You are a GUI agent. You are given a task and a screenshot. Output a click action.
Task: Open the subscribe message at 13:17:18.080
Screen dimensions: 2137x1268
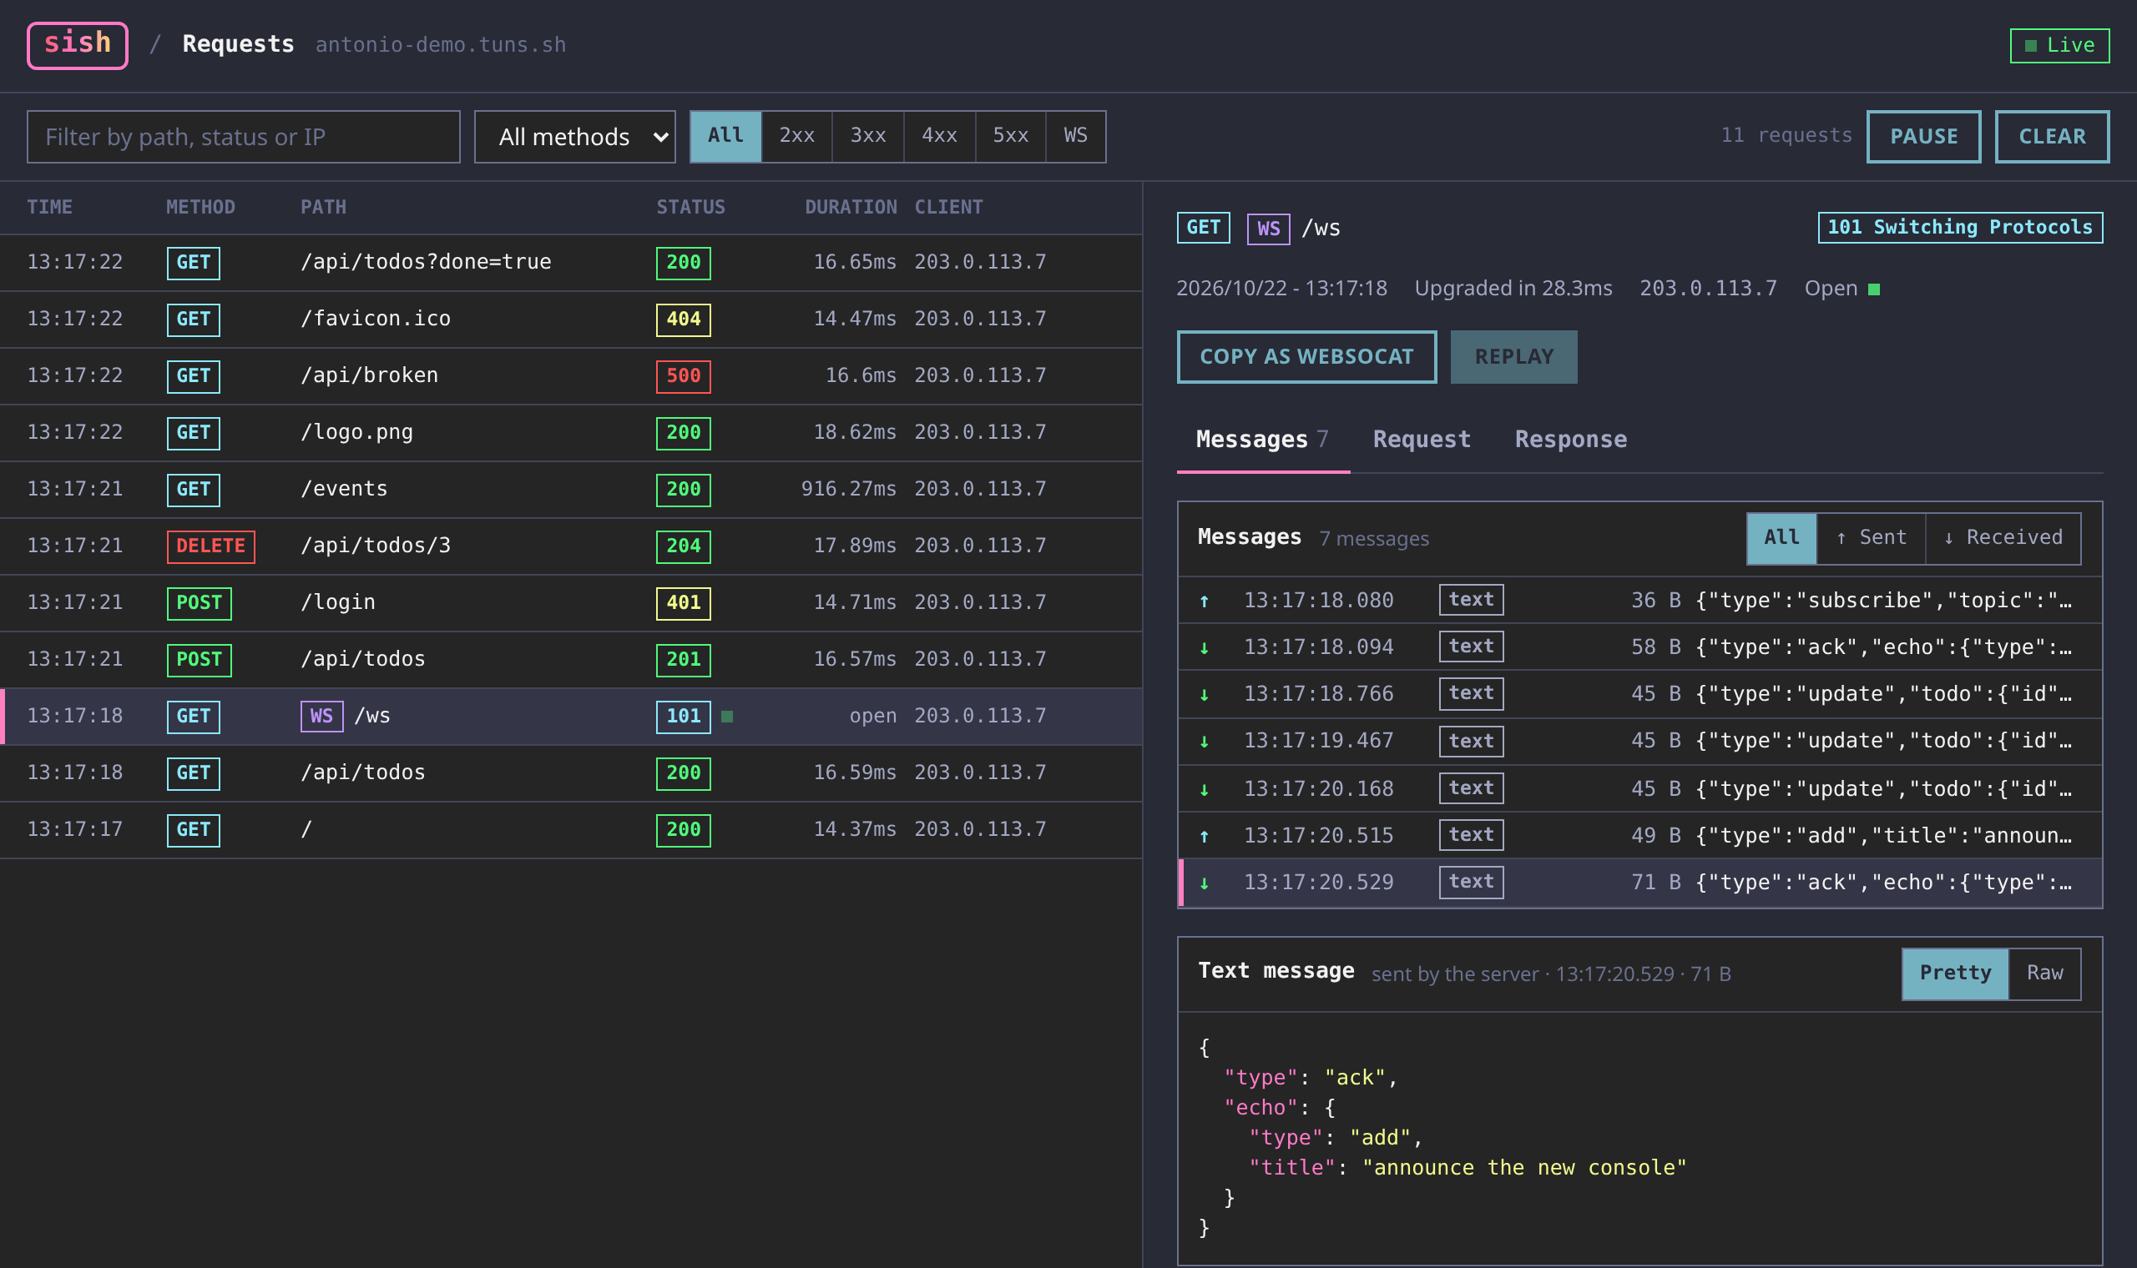click(1639, 601)
